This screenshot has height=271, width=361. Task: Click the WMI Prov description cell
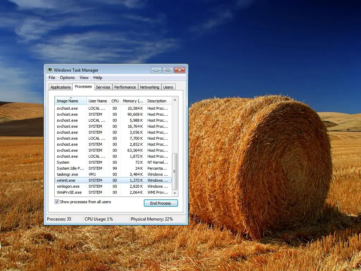pos(158,192)
